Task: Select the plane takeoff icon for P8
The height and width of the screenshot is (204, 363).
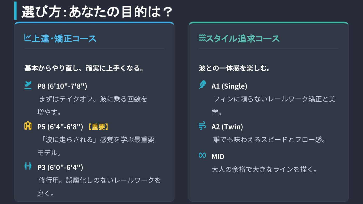Action: [x=28, y=85]
